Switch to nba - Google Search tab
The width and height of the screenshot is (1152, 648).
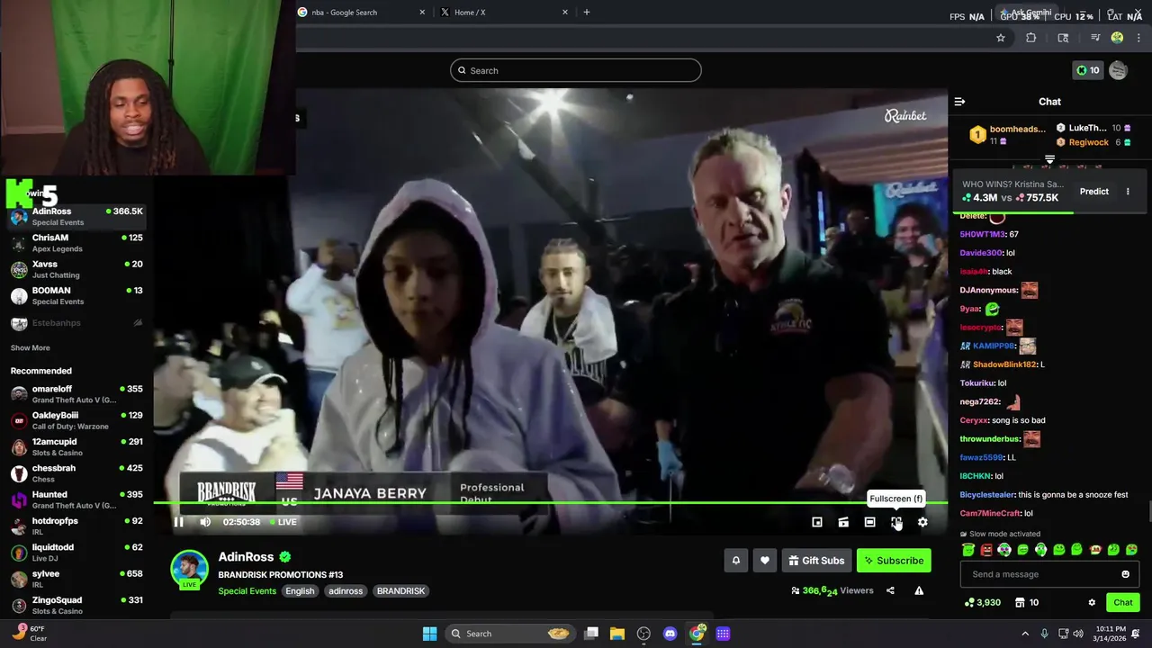click(x=360, y=12)
